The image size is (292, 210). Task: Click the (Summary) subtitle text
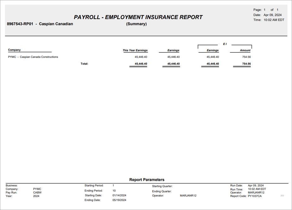(136, 24)
